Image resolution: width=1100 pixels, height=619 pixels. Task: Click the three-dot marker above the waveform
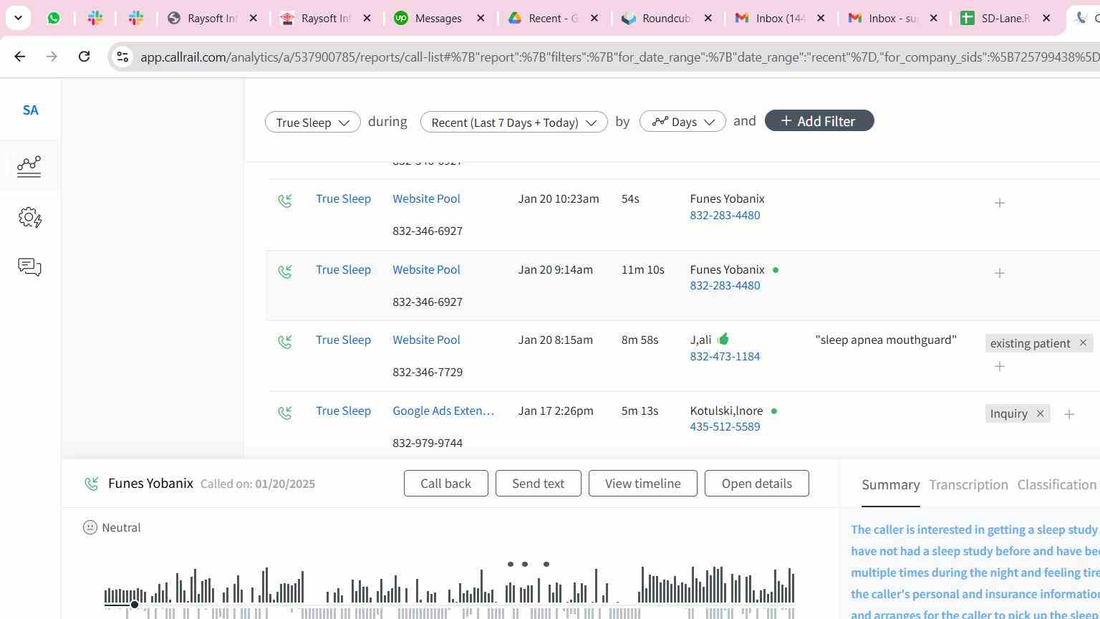(528, 564)
